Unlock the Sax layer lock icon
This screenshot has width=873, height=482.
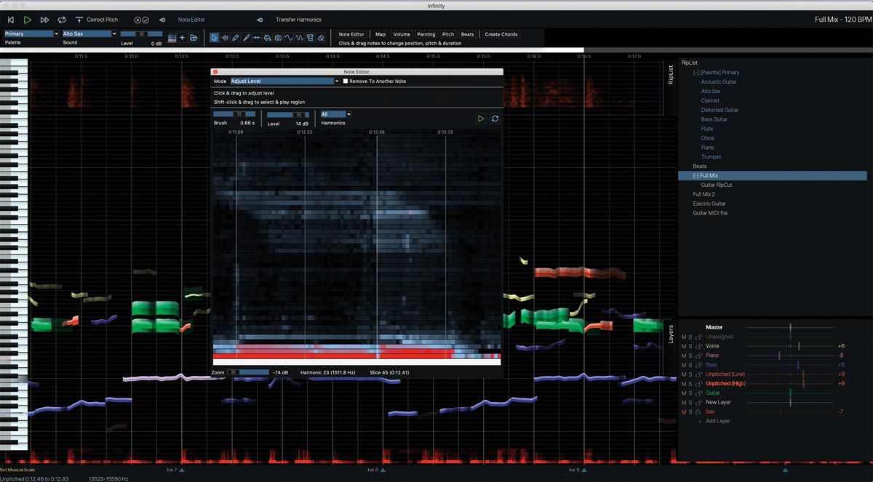(x=698, y=412)
